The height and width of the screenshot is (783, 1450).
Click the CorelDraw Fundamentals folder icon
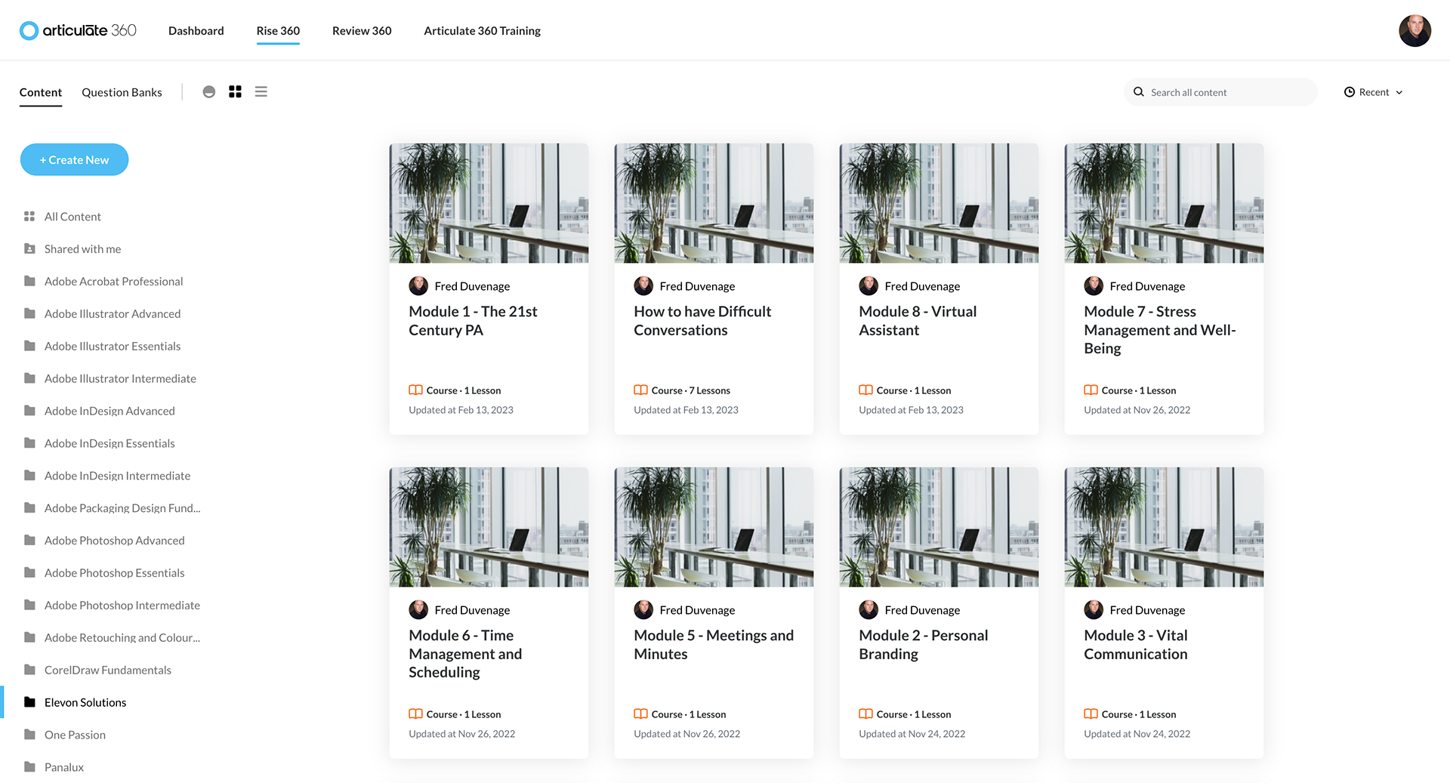pos(29,670)
